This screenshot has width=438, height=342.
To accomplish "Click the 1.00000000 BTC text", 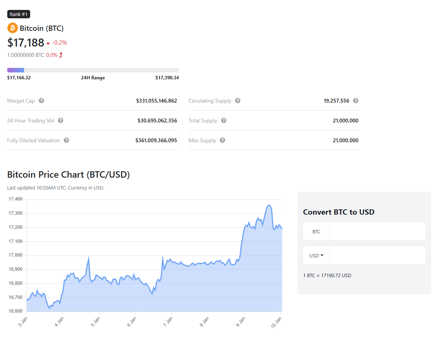I will coord(26,55).
